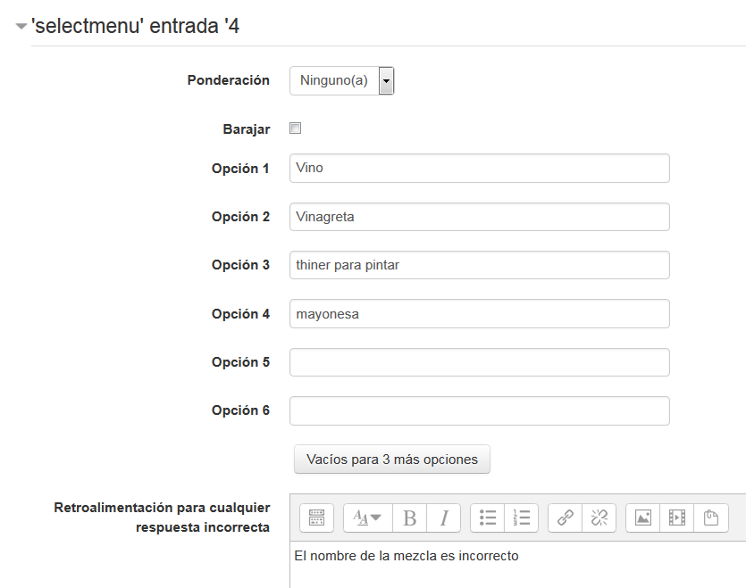Click 'Vacíos para 3 más opciones' button
This screenshot has height=588, width=746.
(391, 460)
